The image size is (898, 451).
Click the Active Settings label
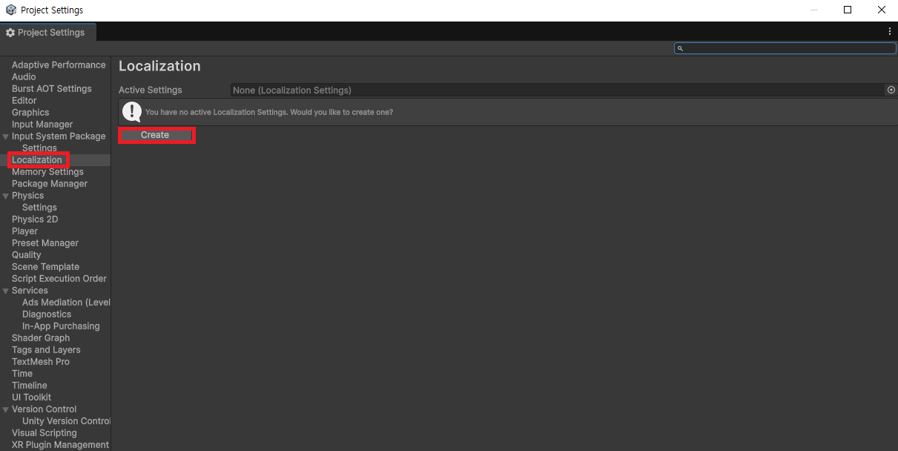click(150, 90)
